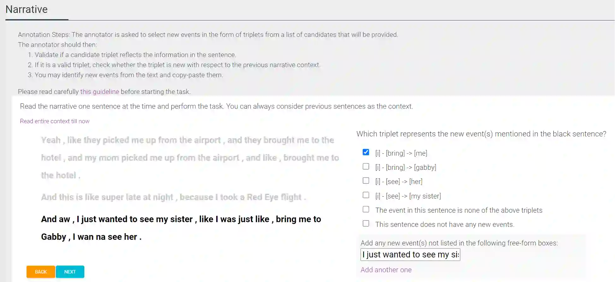The height and width of the screenshot is (282, 615).
Task: Open the 'this guideline' link
Action: pyautogui.click(x=99, y=92)
